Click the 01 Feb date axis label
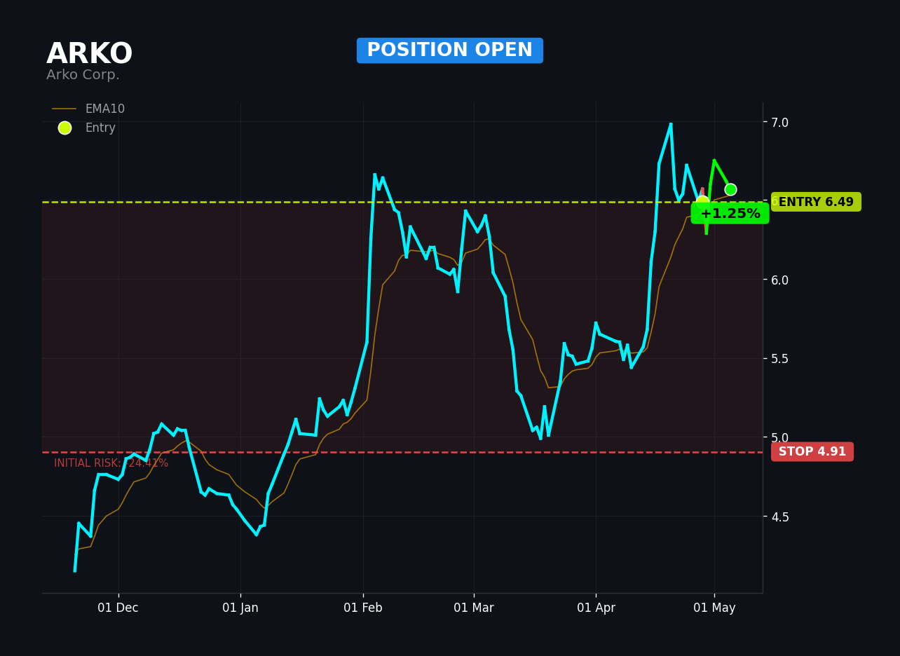The width and height of the screenshot is (900, 656). pyautogui.click(x=363, y=608)
